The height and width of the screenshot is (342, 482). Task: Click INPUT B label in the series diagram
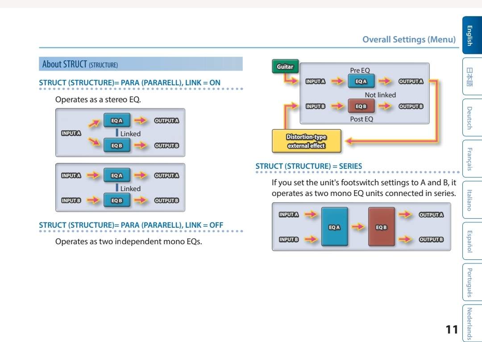(x=289, y=239)
